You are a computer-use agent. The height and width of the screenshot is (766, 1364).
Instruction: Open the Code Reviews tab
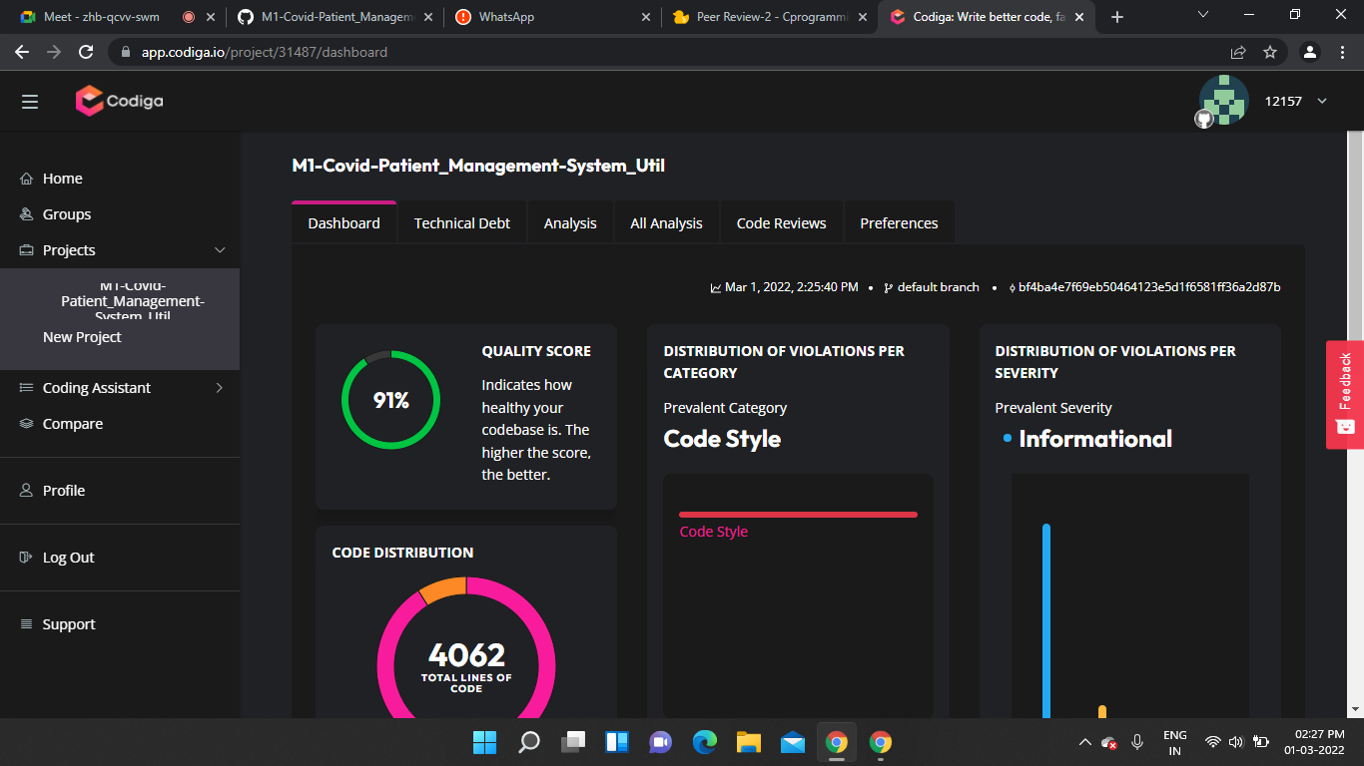[781, 221]
